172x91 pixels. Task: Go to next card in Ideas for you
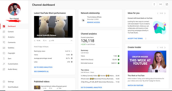coord(165,13)
